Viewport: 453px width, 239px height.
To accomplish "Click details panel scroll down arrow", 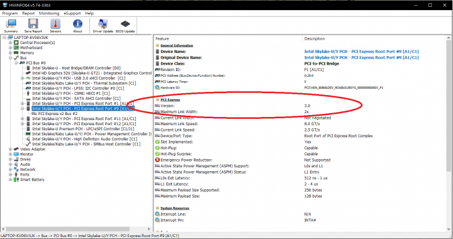I will 449,230.
